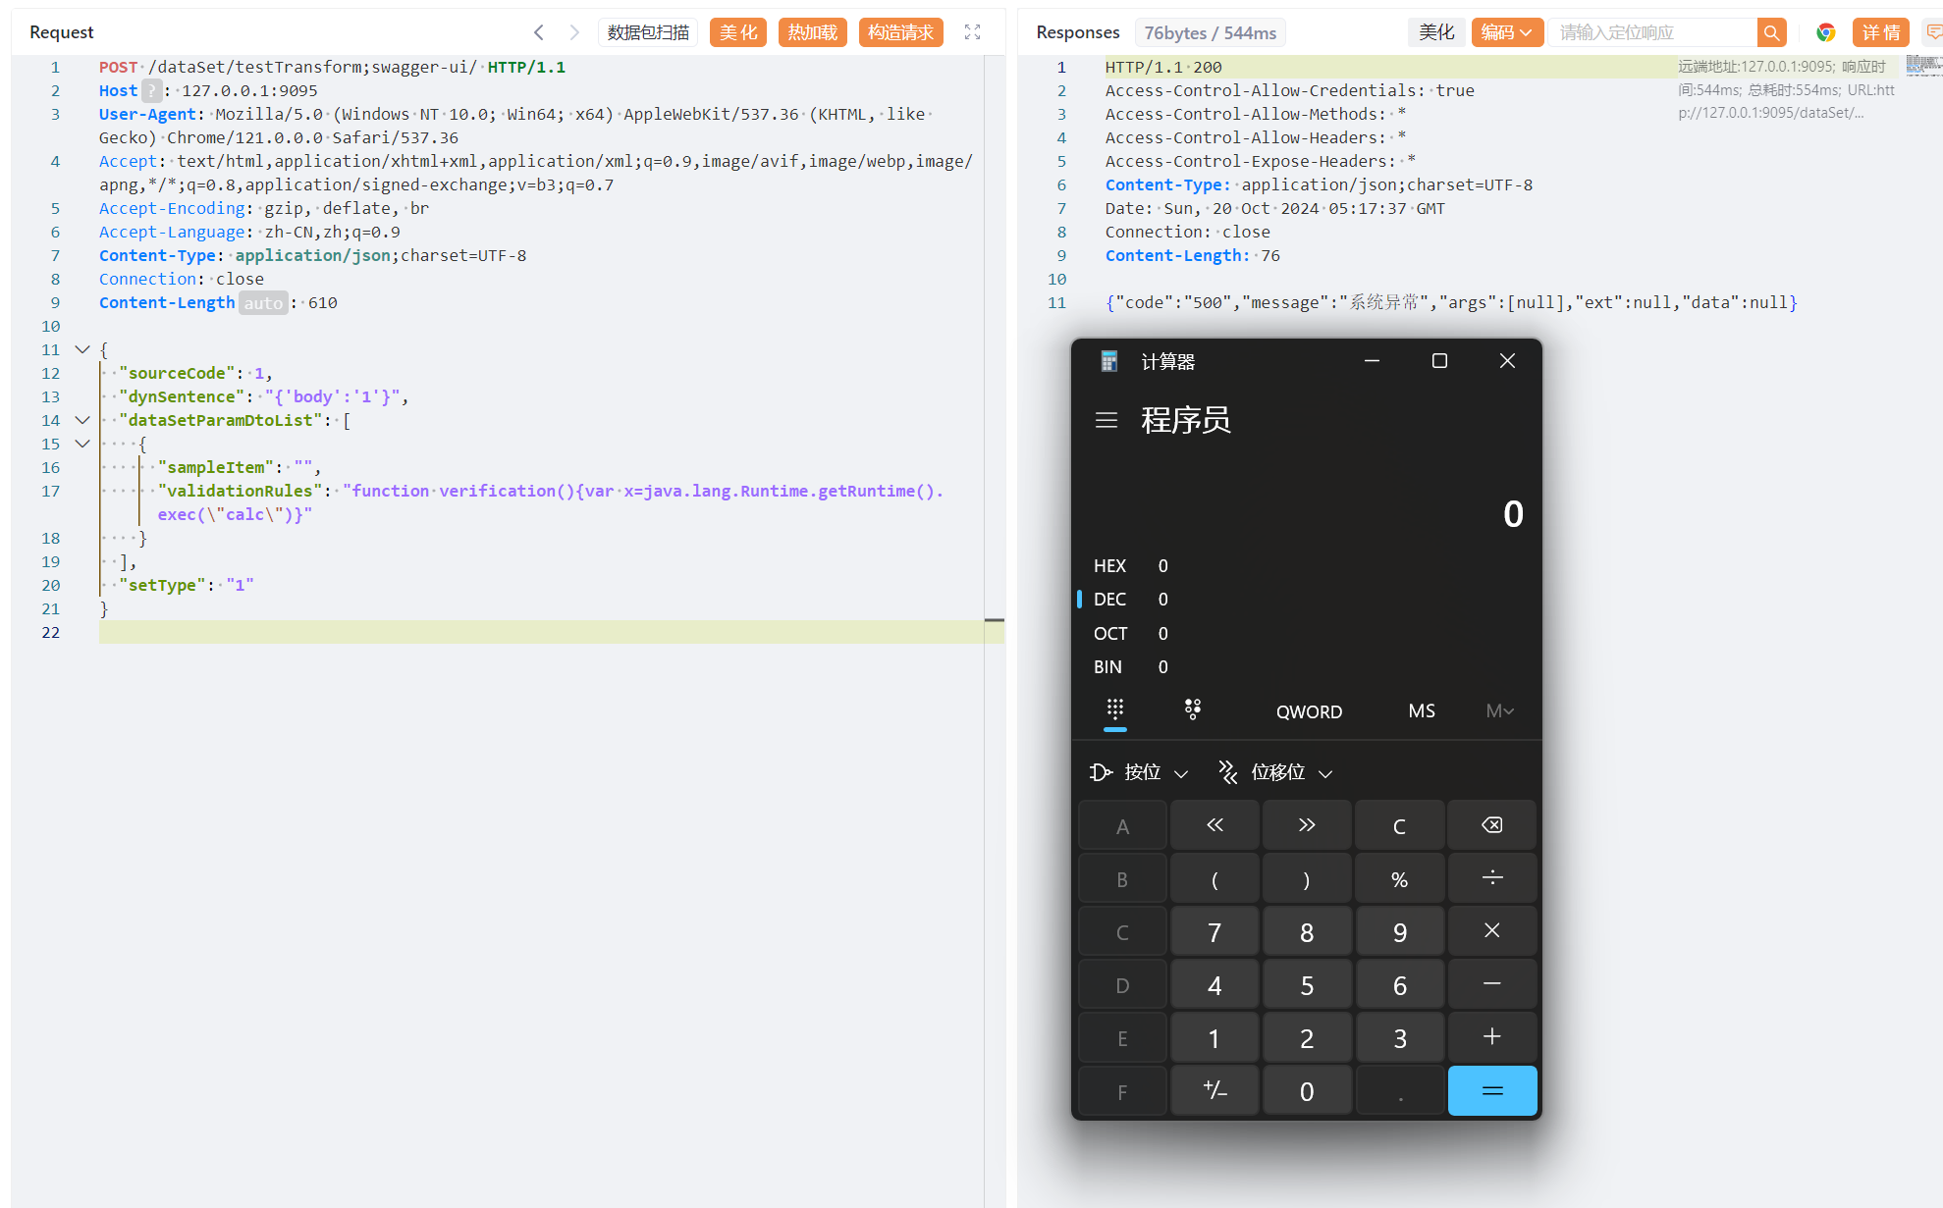Click the Content-Type header in the response
Viewport: 1943px width, 1208px height.
point(1167,184)
